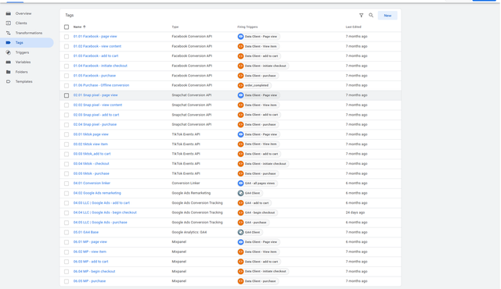Image resolution: width=501 pixels, height=289 pixels.
Task: Click the GA4 purchase trigger icon
Action: coord(240,223)
